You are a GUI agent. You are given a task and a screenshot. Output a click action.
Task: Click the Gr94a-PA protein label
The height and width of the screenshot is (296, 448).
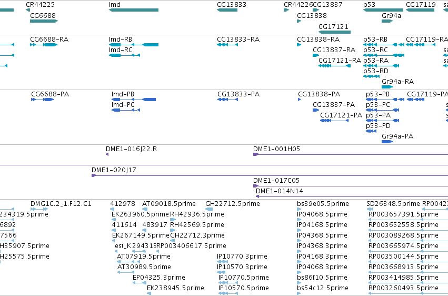(x=397, y=136)
